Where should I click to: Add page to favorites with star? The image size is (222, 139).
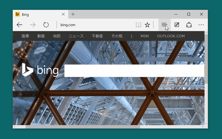(x=147, y=25)
